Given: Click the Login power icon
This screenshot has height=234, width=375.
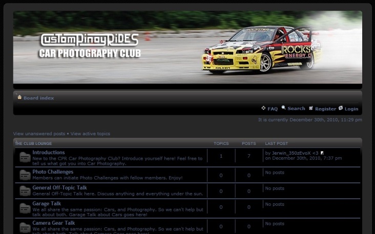Looking at the screenshot, I should [341, 108].
